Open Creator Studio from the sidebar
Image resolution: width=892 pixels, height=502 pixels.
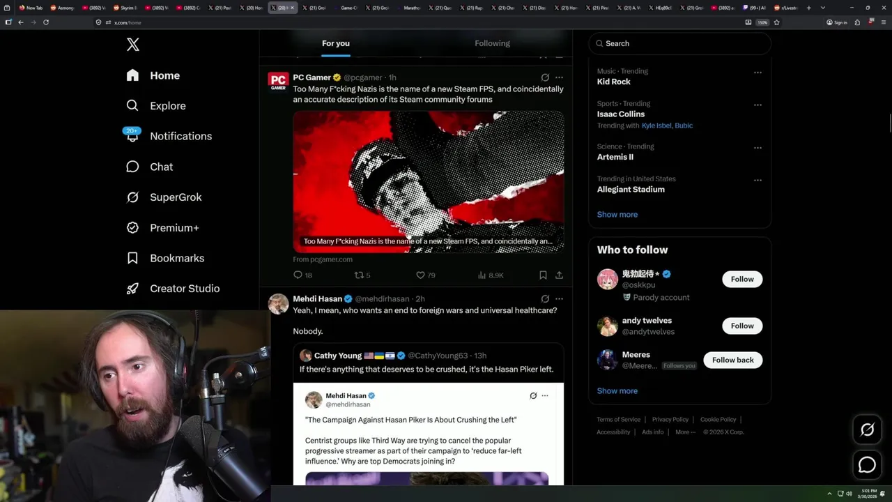(x=173, y=289)
